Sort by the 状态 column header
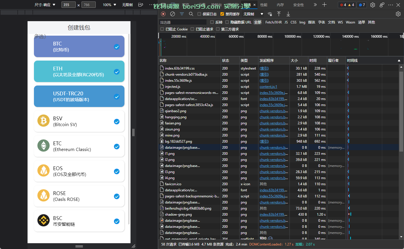404x249 pixels. pyautogui.click(x=230, y=61)
